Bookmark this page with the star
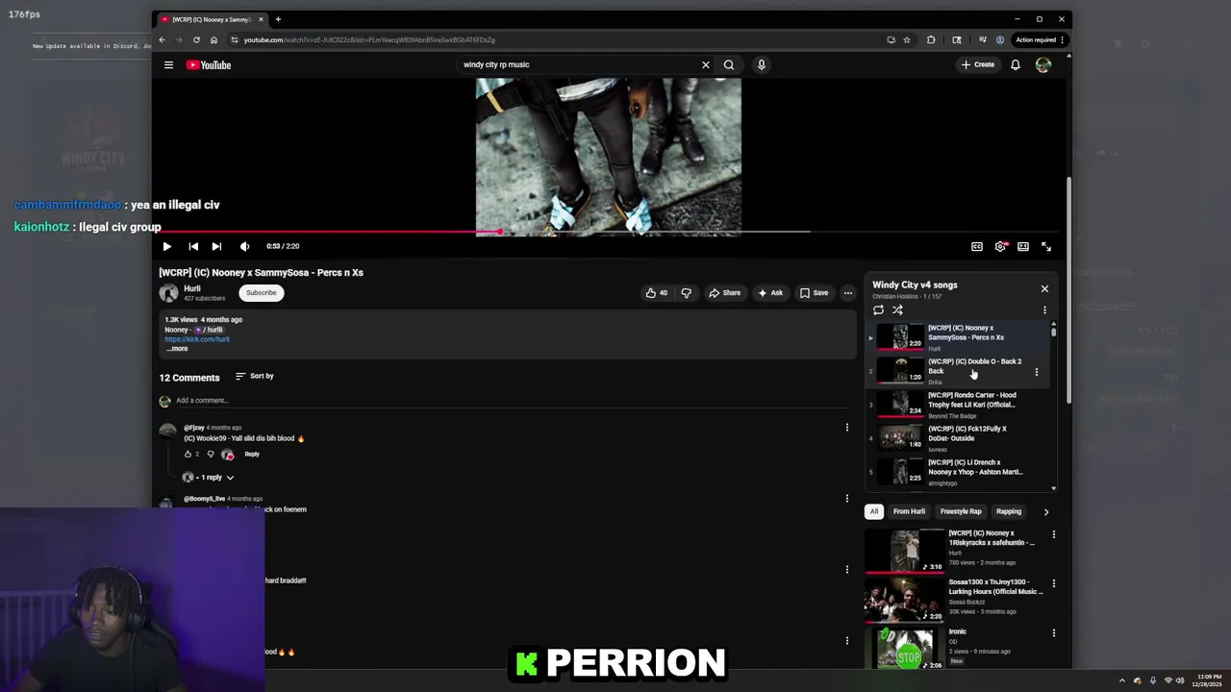 tap(906, 39)
